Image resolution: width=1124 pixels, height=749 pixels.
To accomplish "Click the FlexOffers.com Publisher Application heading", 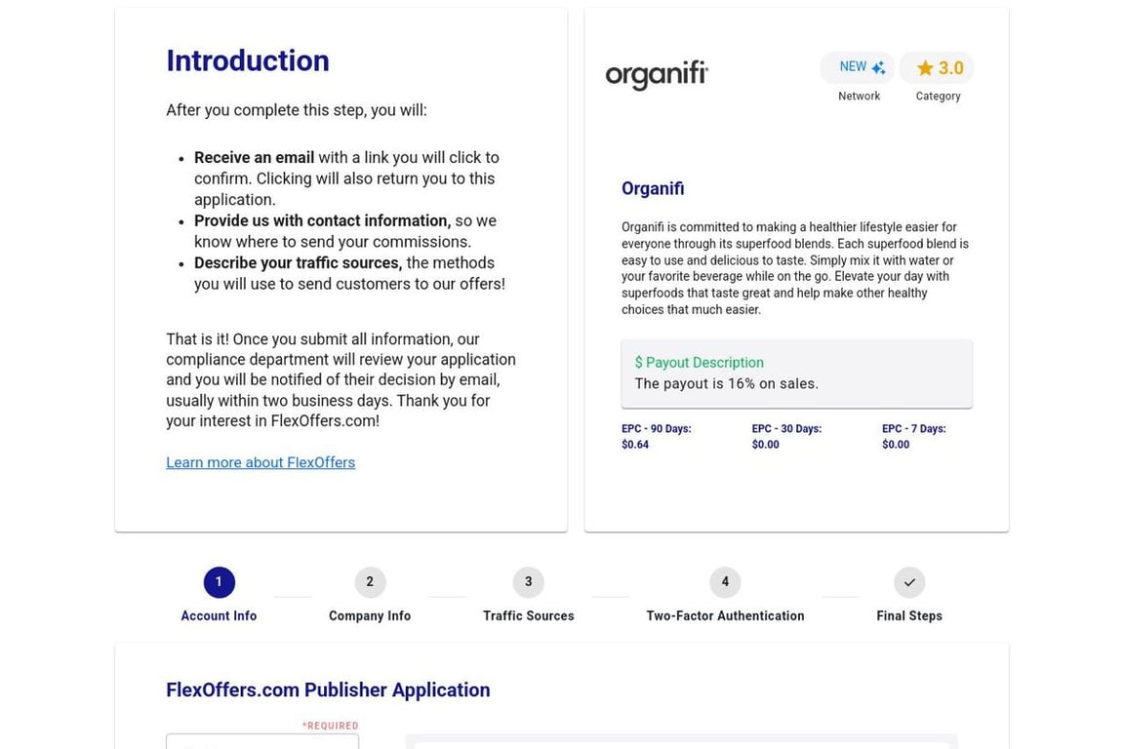I will pyautogui.click(x=328, y=690).
